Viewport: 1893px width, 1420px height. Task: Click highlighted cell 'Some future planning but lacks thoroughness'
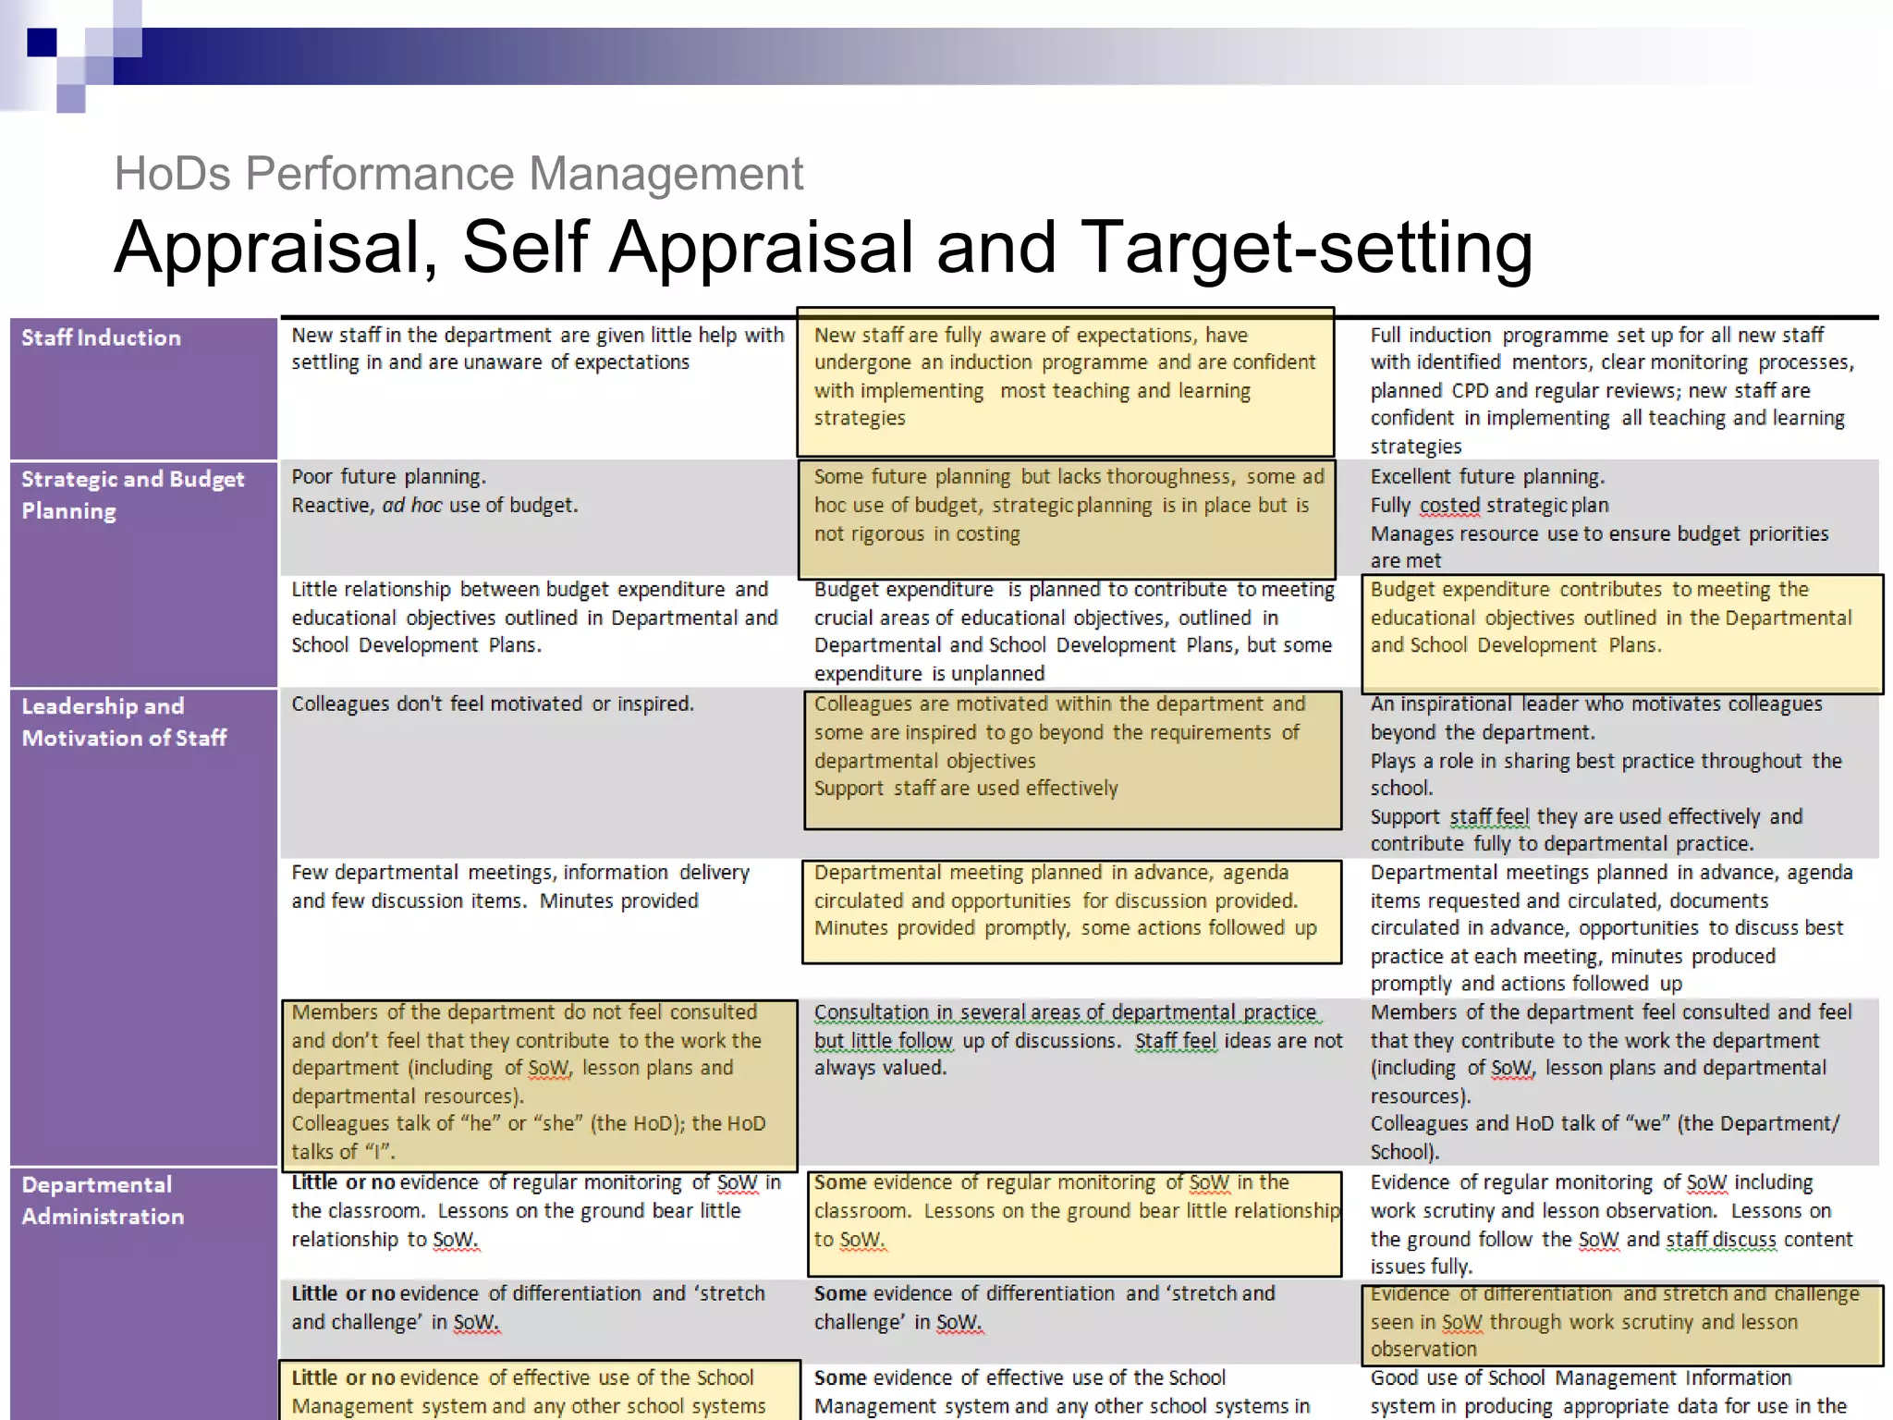[x=1067, y=519]
